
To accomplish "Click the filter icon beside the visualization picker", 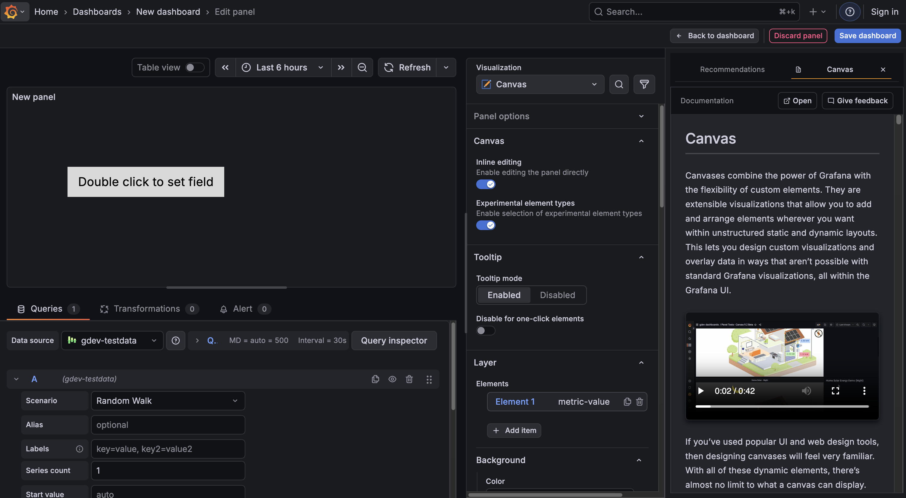I will point(644,84).
